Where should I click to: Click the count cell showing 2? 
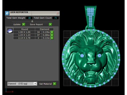pos(38,38)
